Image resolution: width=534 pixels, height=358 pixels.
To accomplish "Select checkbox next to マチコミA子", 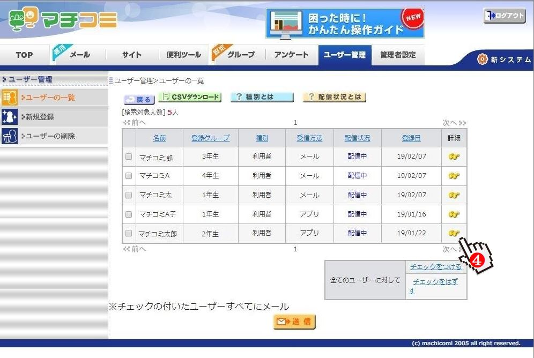I will (x=129, y=214).
